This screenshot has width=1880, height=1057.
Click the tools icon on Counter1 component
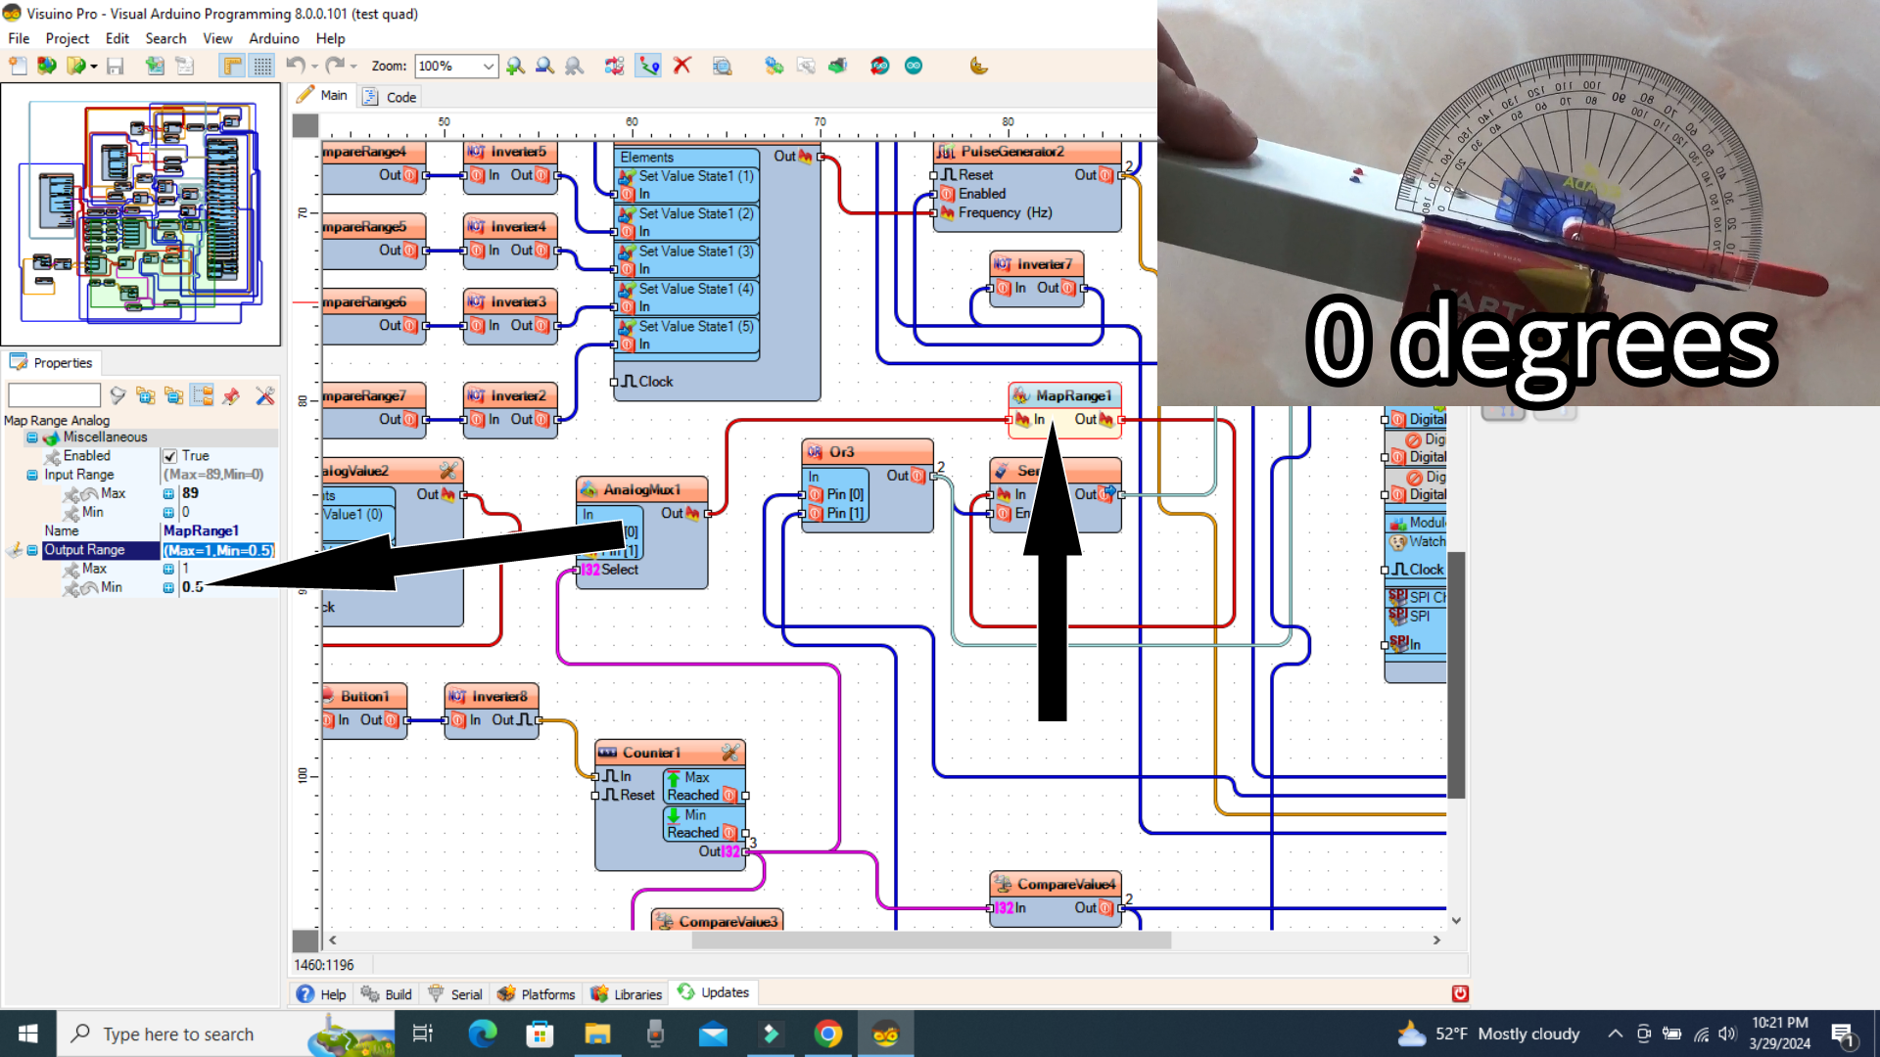click(x=730, y=753)
